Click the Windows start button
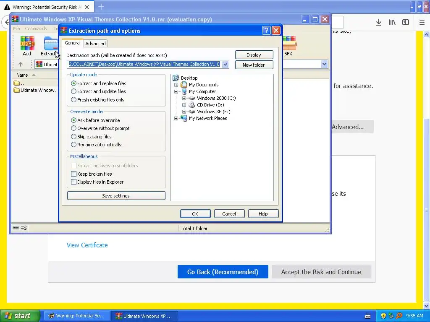Viewport: 430px width, 322px height. [x=20, y=316]
